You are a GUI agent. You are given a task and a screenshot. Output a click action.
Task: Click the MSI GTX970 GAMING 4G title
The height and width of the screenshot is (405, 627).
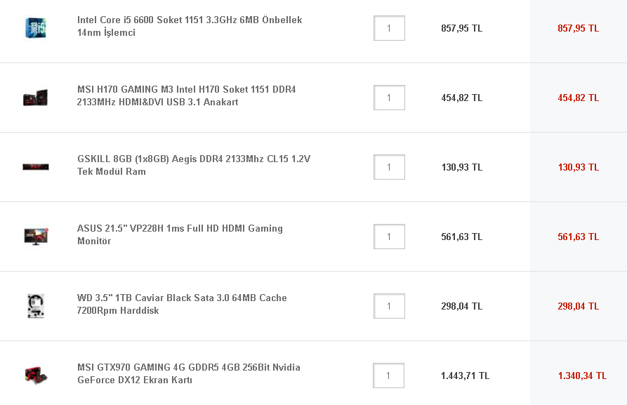coord(188,373)
